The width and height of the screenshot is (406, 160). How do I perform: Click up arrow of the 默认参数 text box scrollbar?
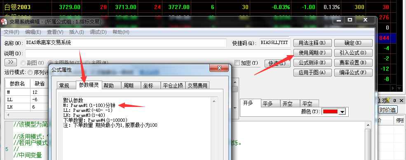point(214,101)
